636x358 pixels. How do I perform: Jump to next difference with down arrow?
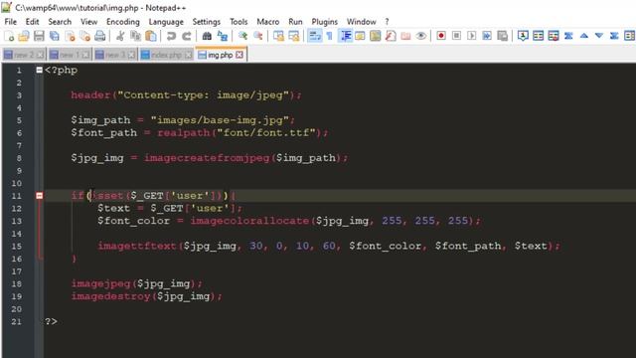pos(599,36)
